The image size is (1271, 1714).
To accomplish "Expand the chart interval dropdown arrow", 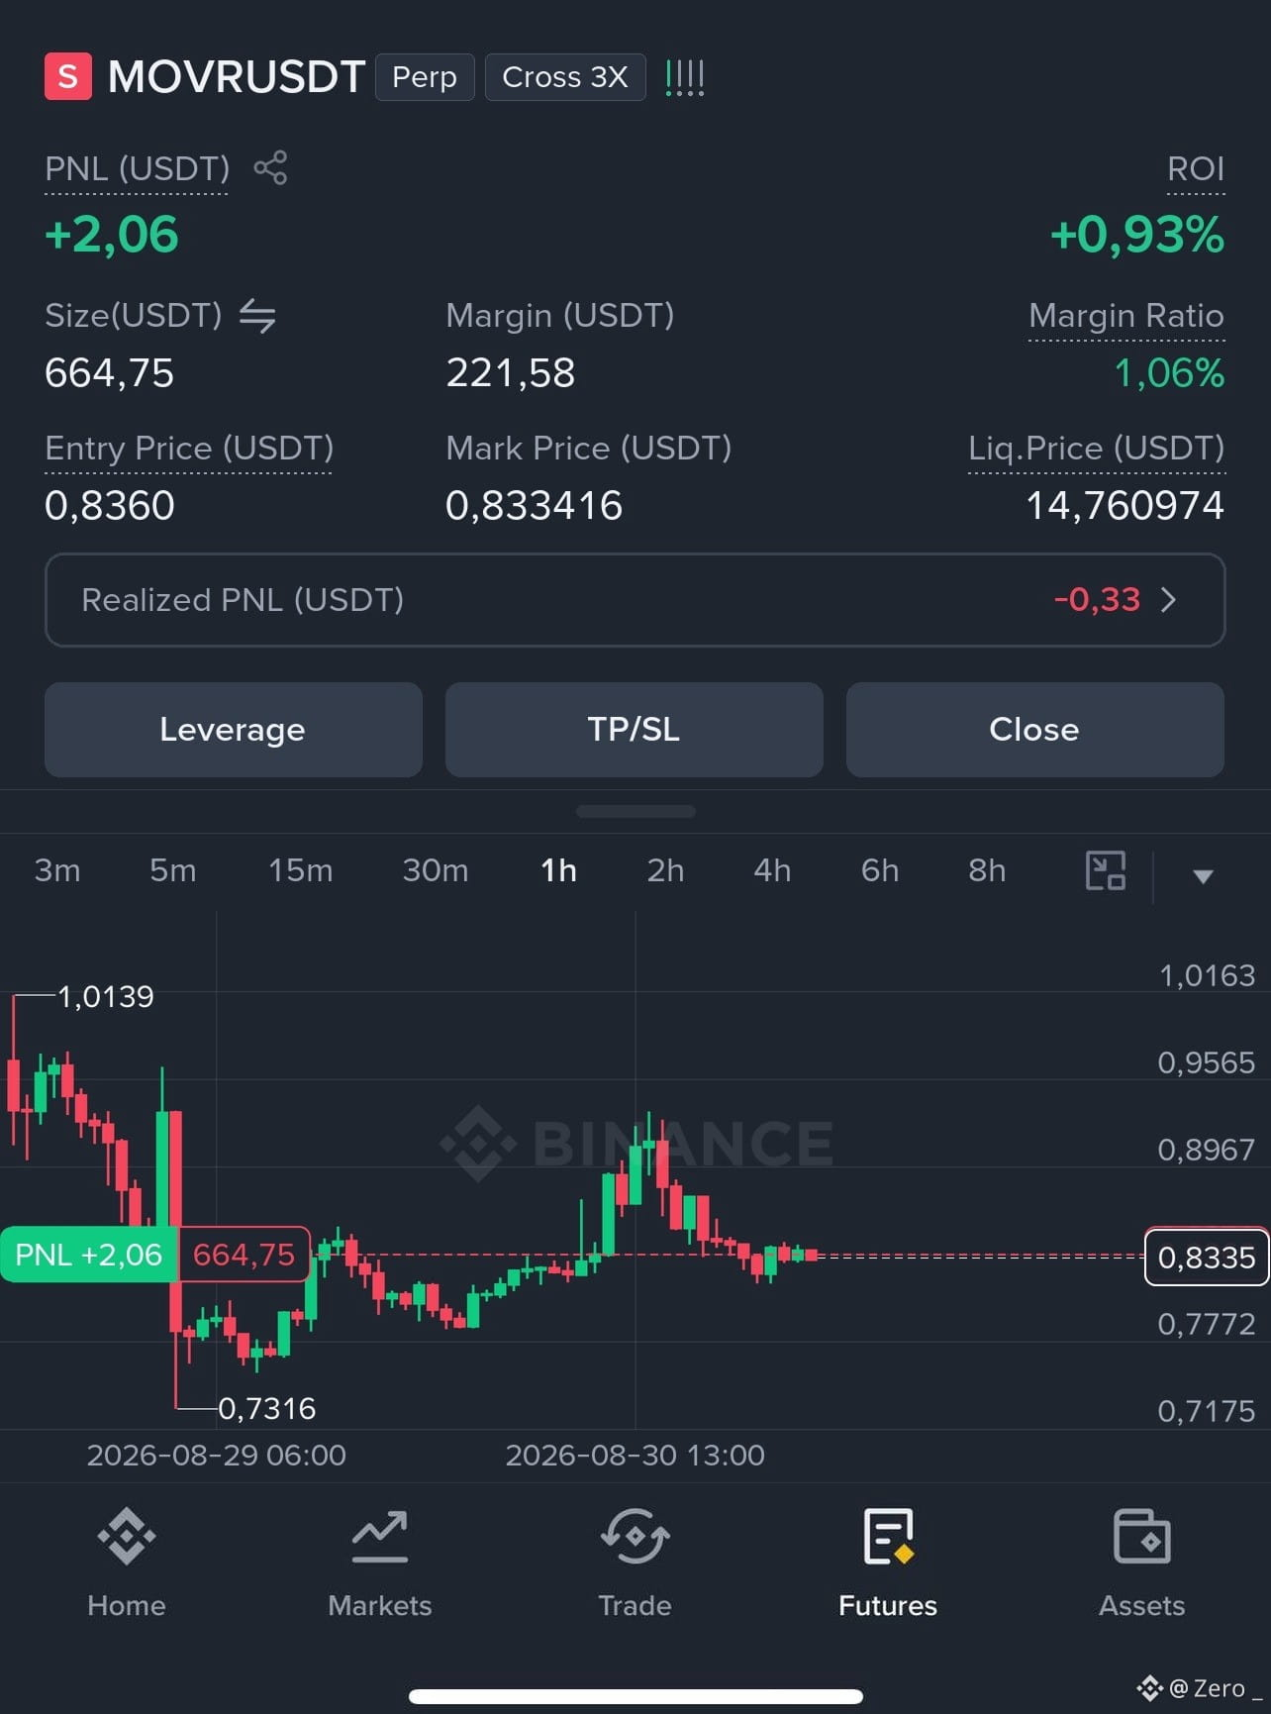I will (x=1203, y=875).
